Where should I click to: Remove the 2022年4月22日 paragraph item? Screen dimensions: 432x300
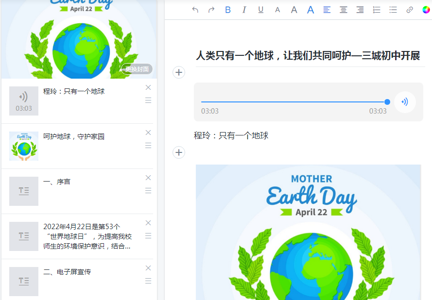(148, 223)
